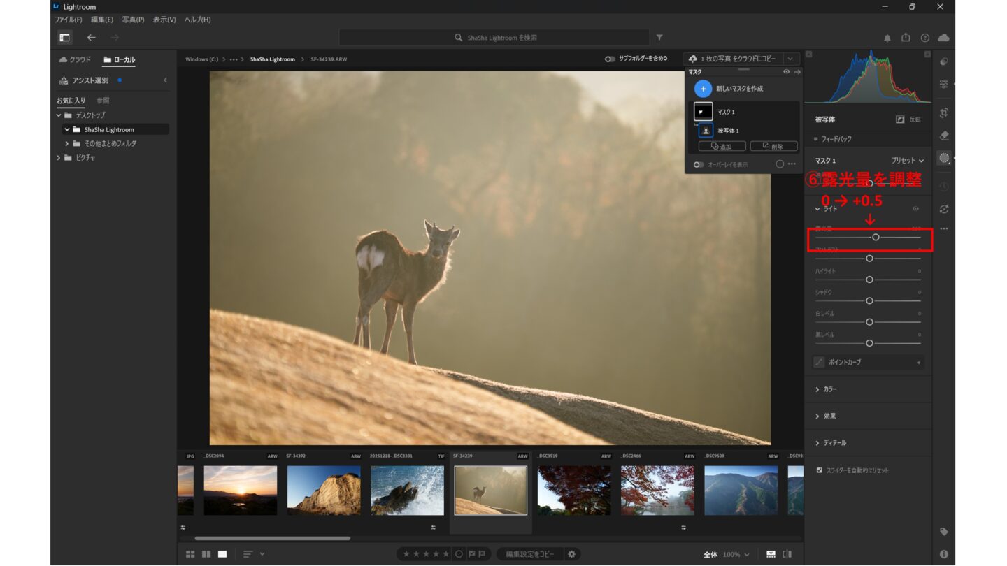Toggle the filmstrip display icon
Image resolution: width=1007 pixels, height=566 pixels.
(x=771, y=554)
